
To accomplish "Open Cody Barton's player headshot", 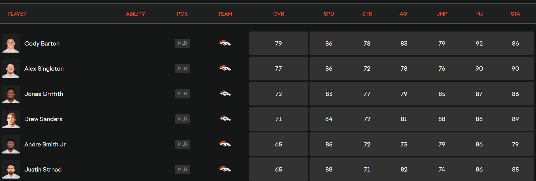I will click(11, 43).
